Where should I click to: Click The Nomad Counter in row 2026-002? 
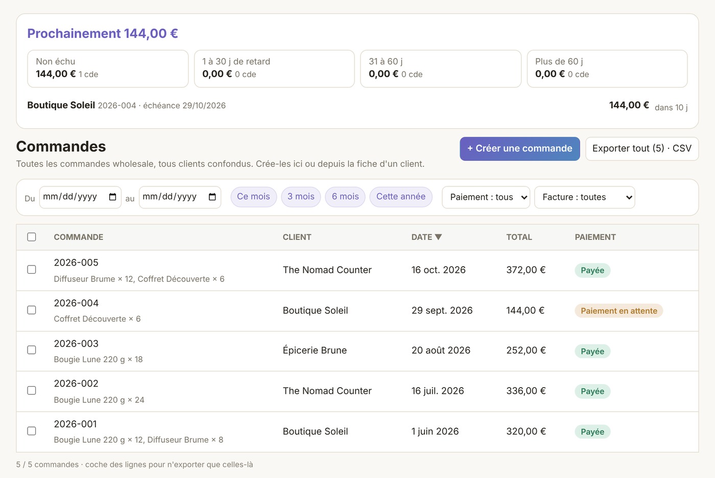tap(327, 391)
